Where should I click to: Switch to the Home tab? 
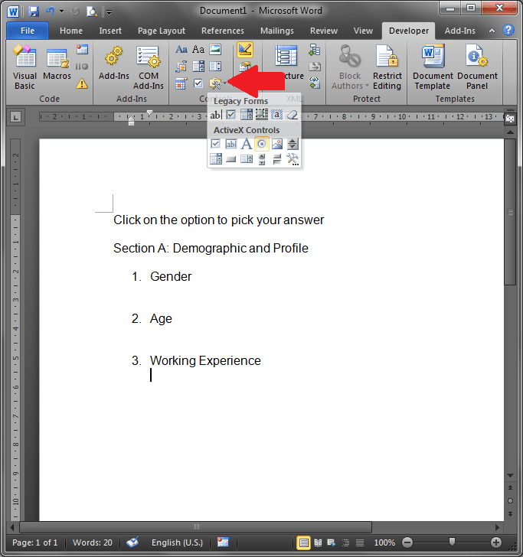[71, 31]
